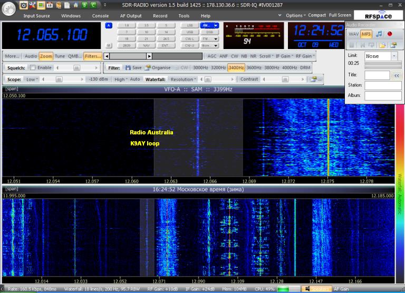
Task: Click the green 'C' icon in quick toolbar
Action: coord(93,5)
